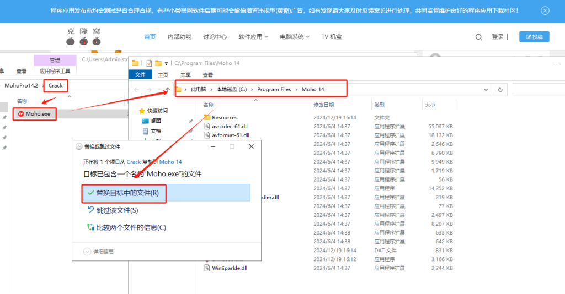Image resolution: width=565 pixels, height=294 pixels.
Task: Choose 比较两个文件的信息(C) option
Action: coord(127,227)
